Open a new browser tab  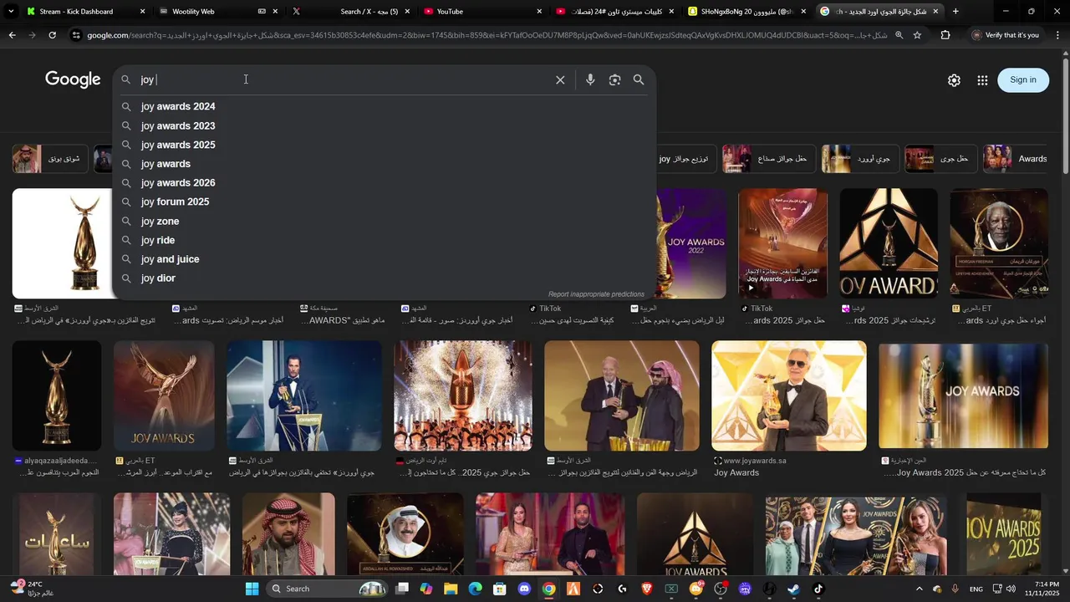[955, 12]
